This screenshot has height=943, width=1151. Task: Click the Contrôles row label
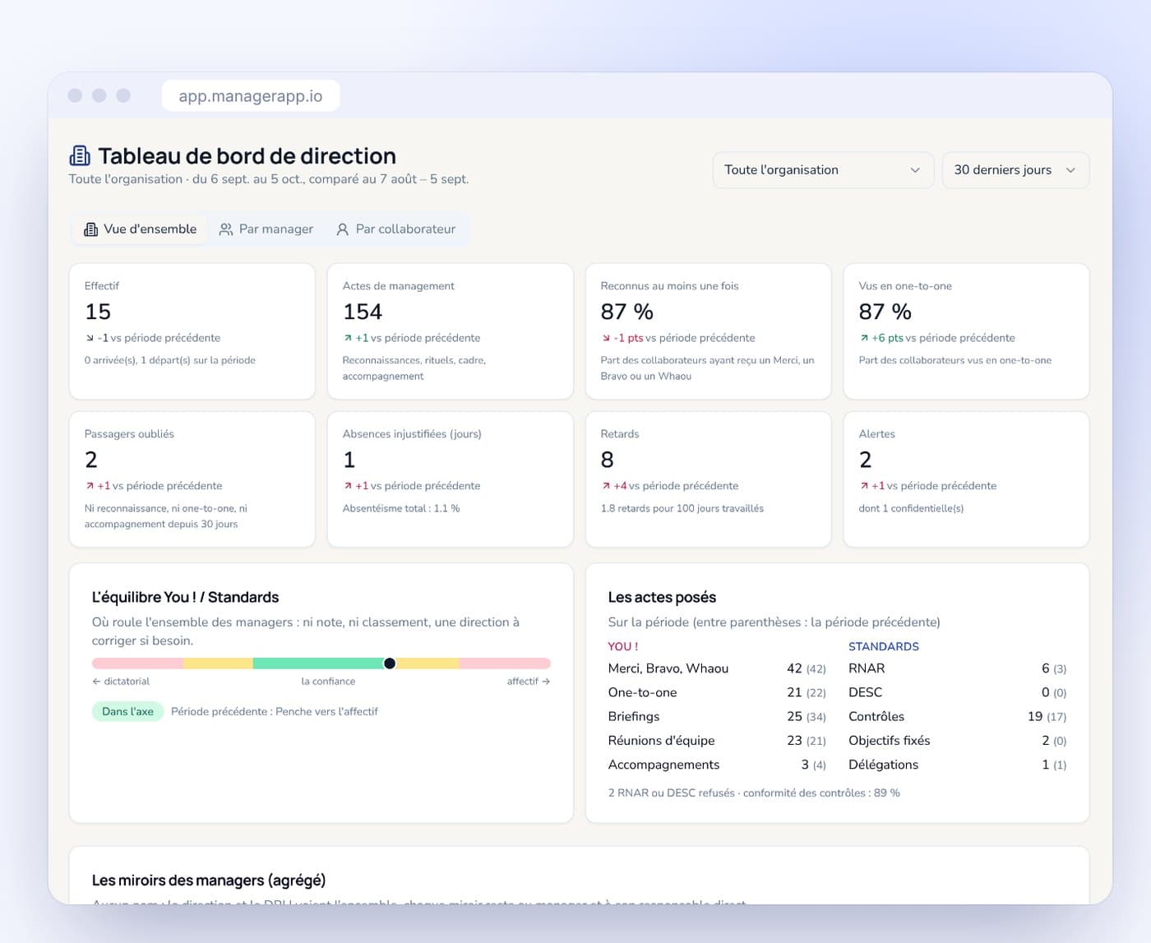876,717
